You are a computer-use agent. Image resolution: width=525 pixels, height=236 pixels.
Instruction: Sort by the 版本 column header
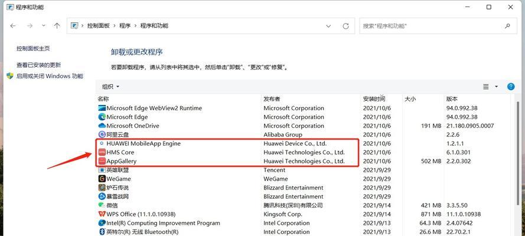(x=452, y=99)
